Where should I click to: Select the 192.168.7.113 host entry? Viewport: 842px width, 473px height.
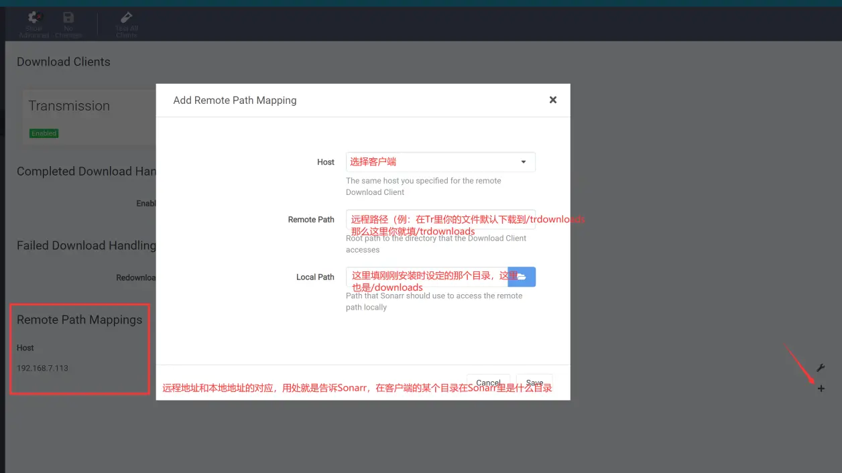pos(42,368)
